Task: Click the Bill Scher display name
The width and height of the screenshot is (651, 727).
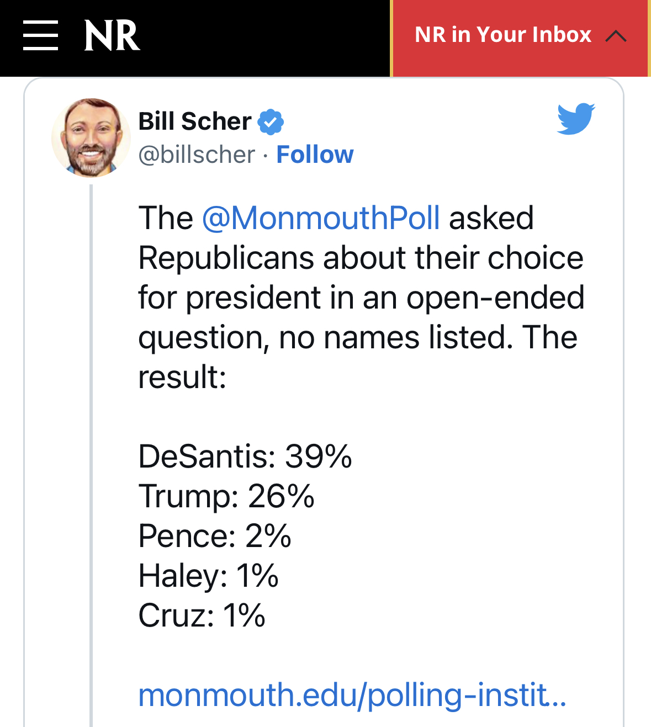Action: click(194, 121)
